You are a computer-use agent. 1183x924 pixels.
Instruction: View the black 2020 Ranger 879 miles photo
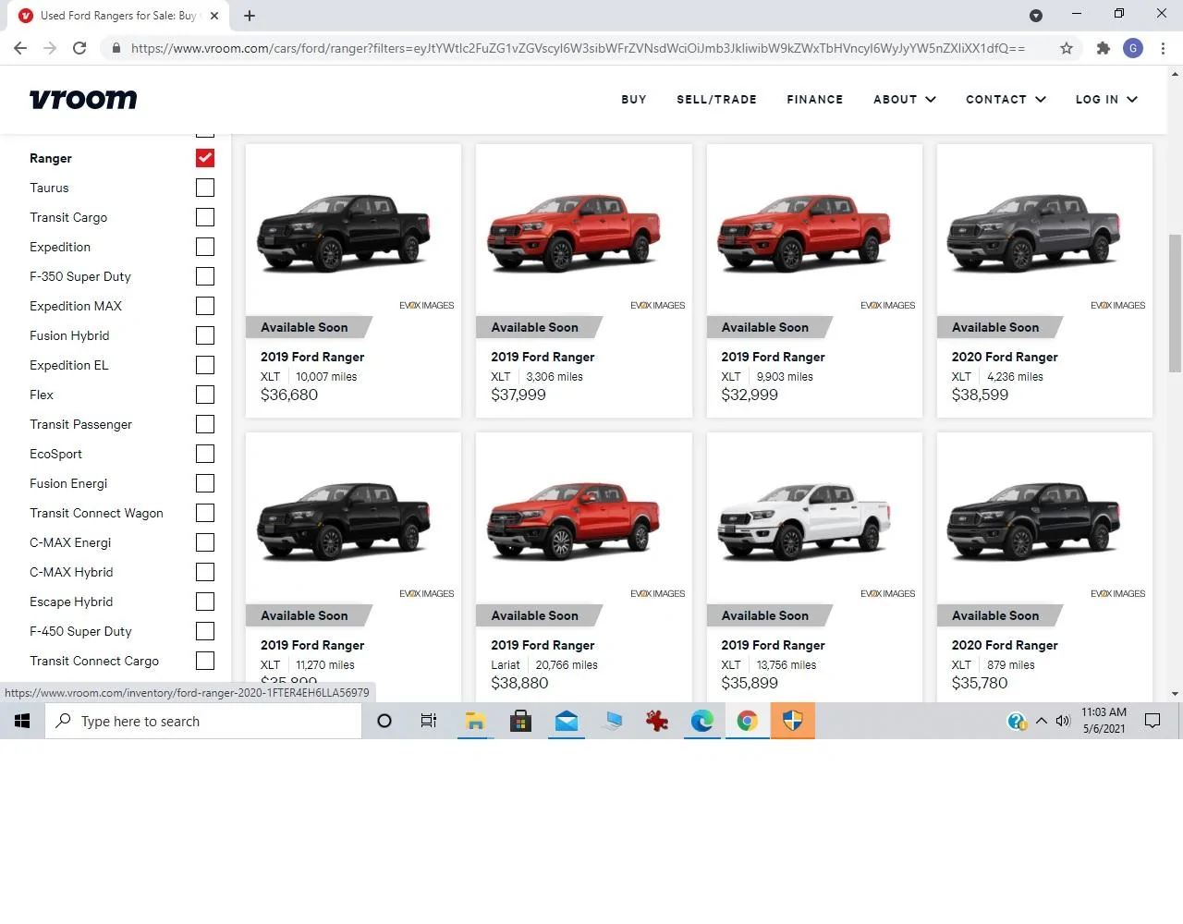click(x=1034, y=520)
